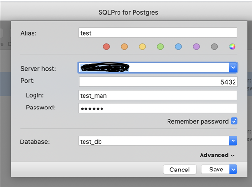Pick the red connection color dot
Screen dimensions: 252x187
106,47
